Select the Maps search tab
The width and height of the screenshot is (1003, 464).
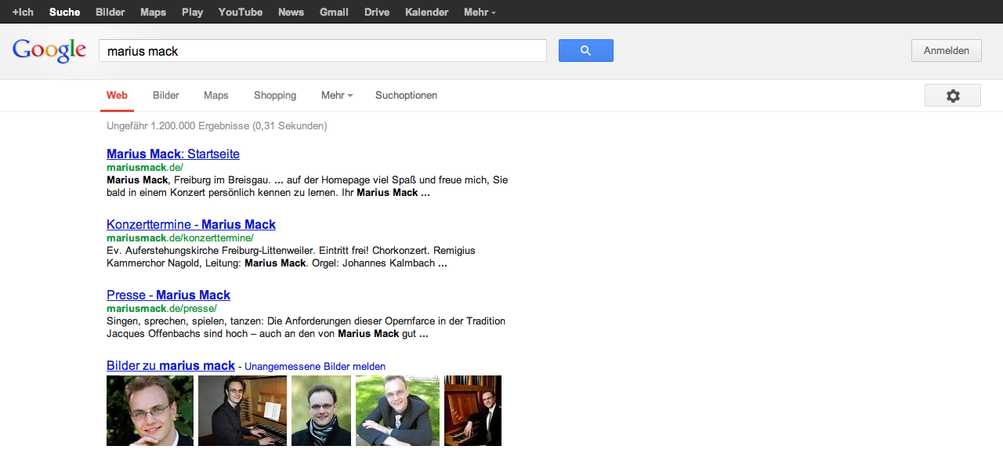(x=215, y=96)
